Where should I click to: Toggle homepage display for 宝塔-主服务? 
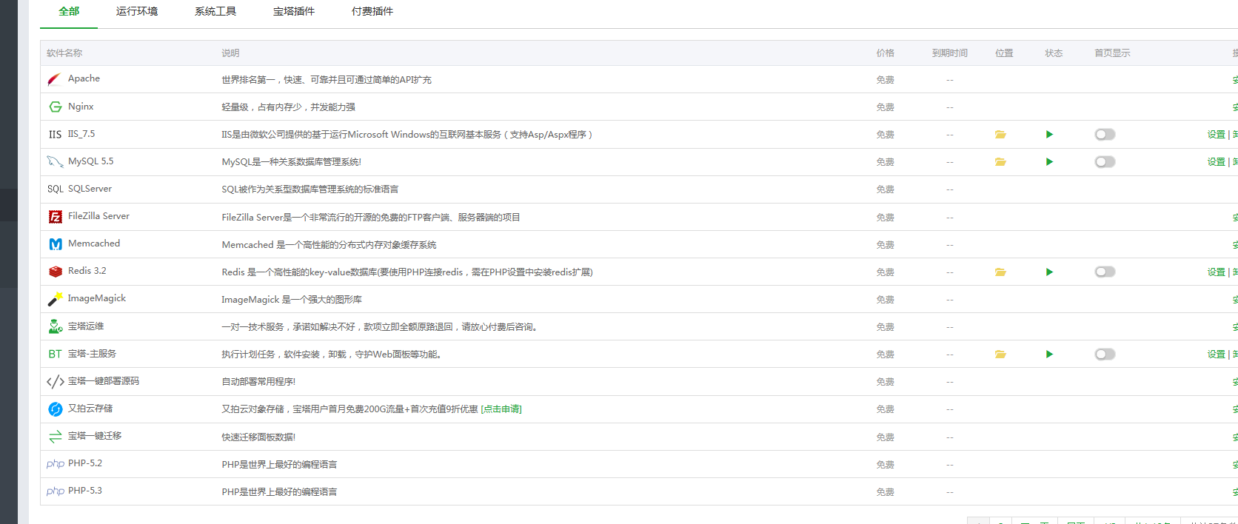click(x=1105, y=355)
